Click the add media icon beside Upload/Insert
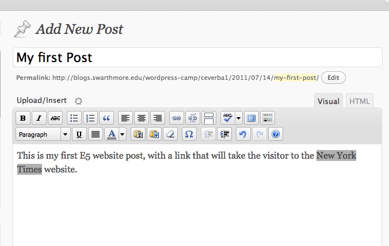 click(78, 101)
